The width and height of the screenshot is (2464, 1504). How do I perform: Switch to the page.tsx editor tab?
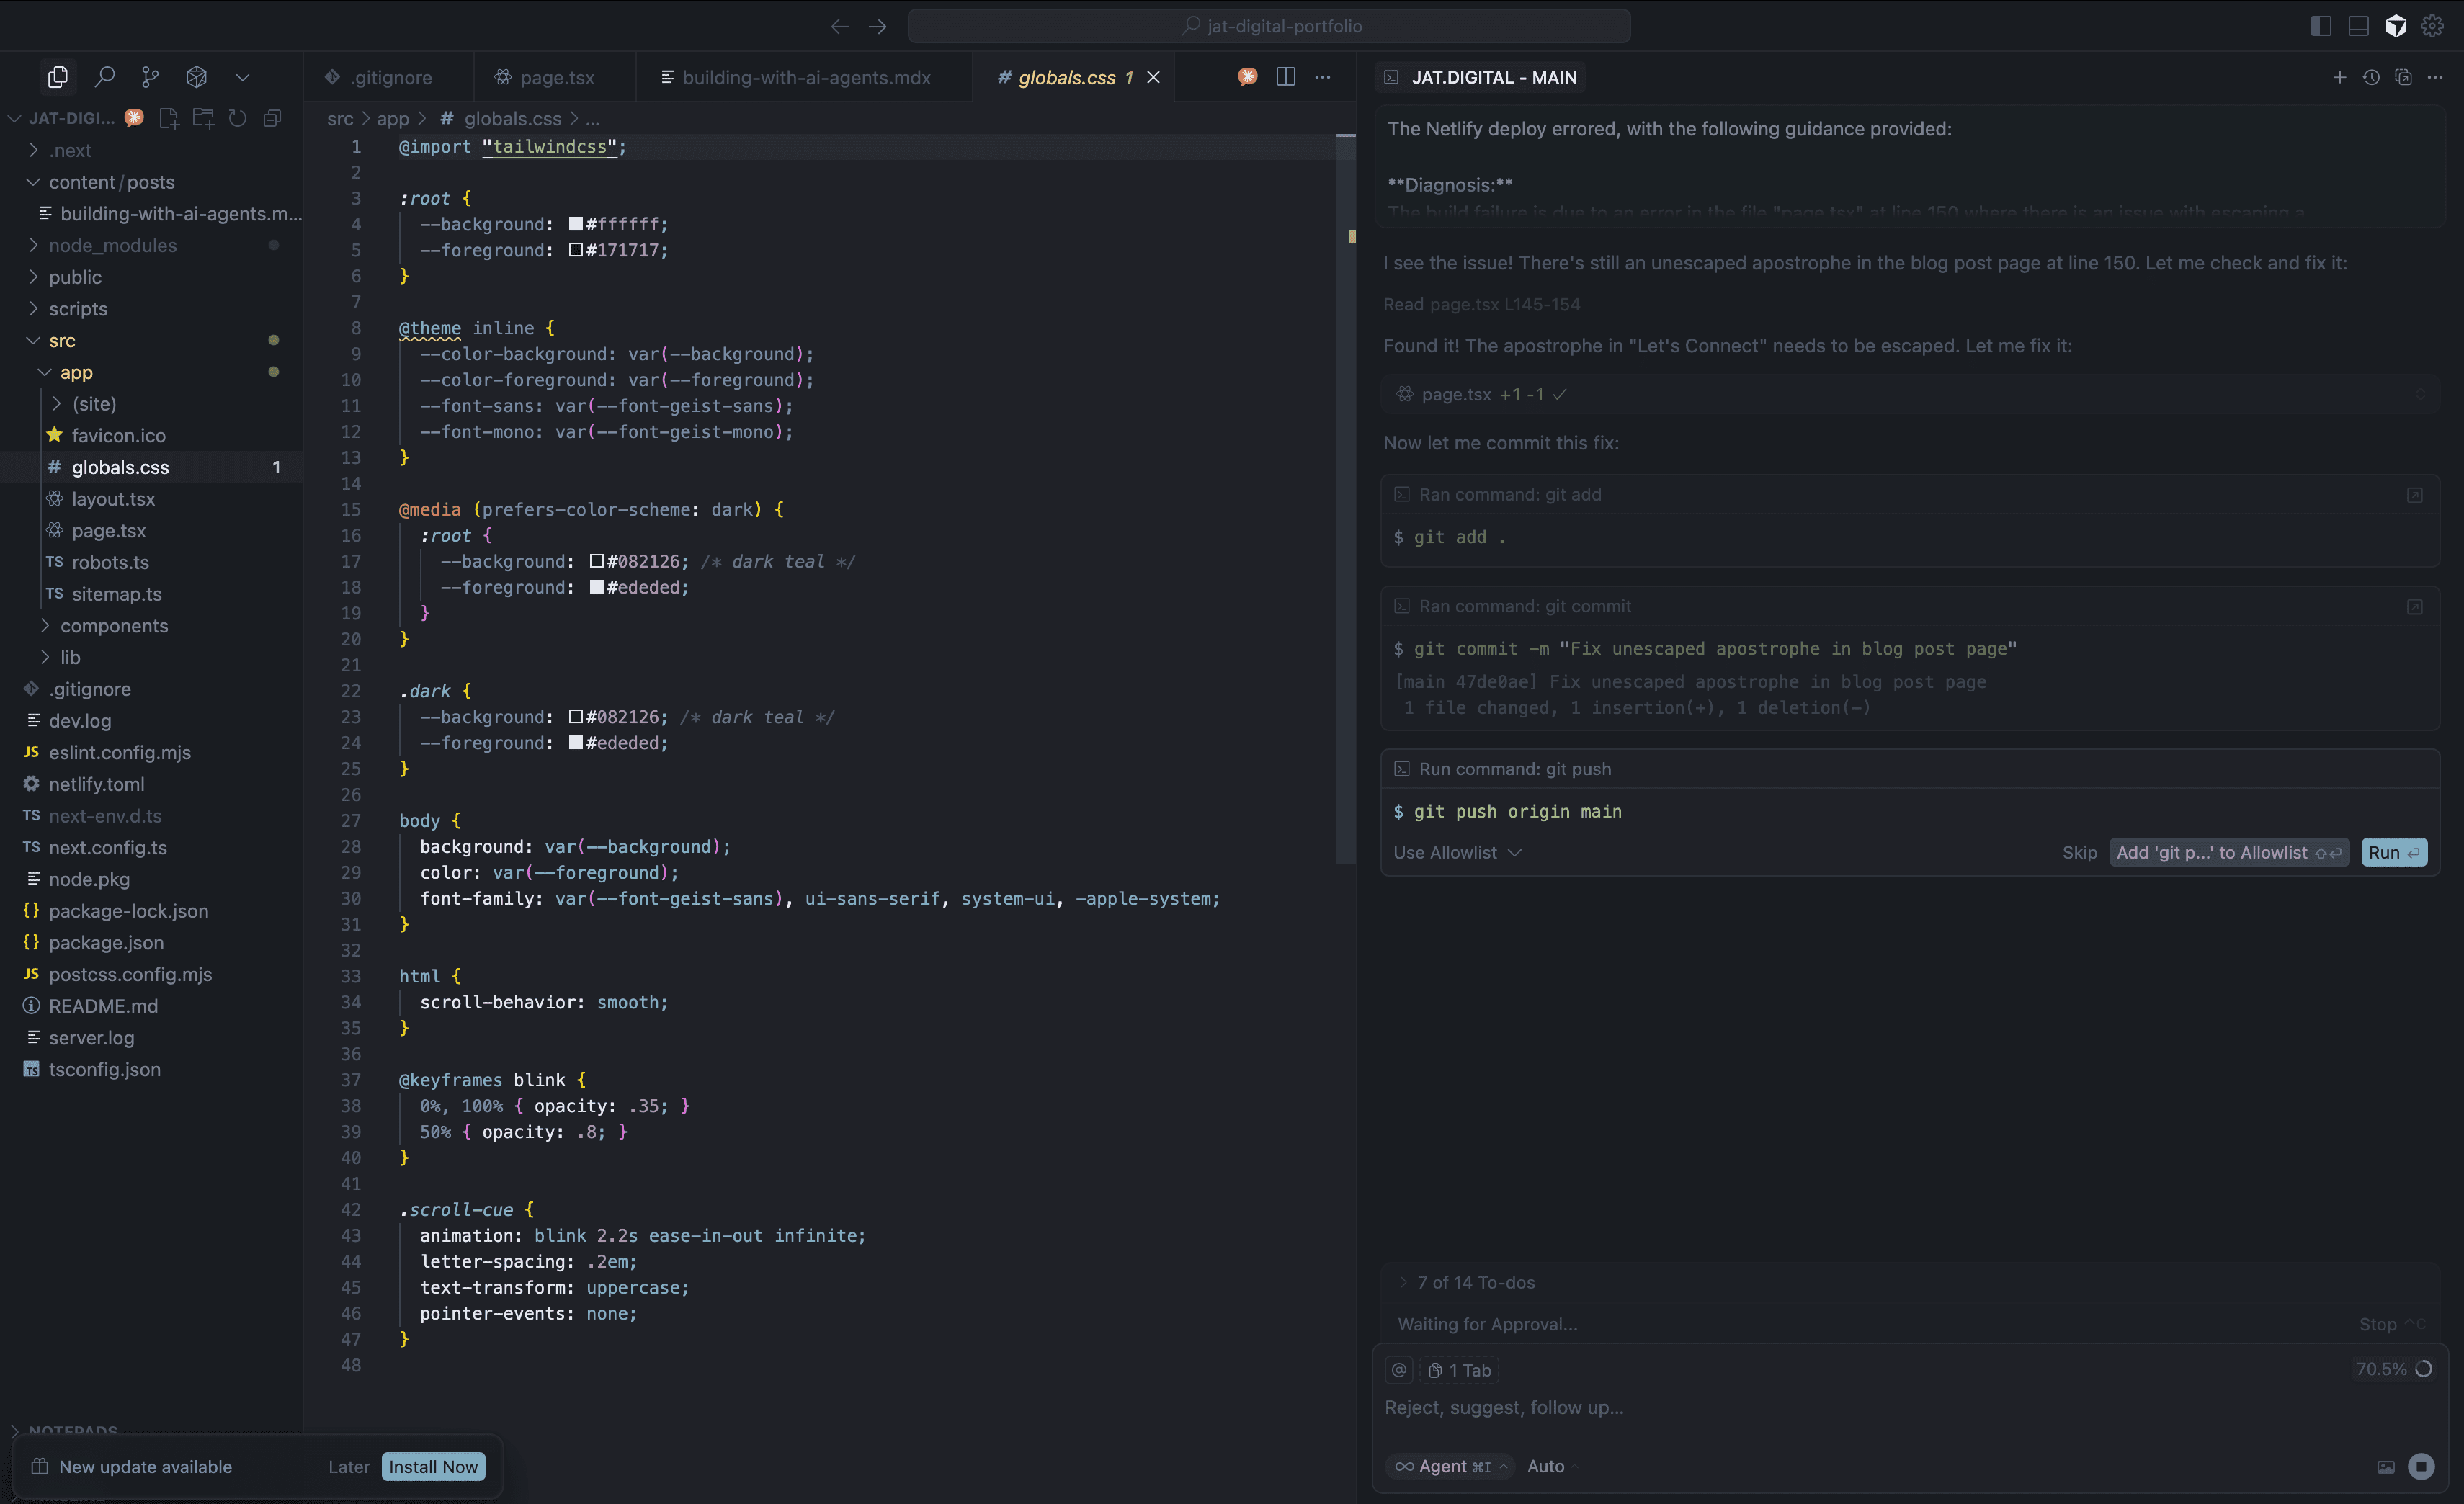(x=556, y=77)
